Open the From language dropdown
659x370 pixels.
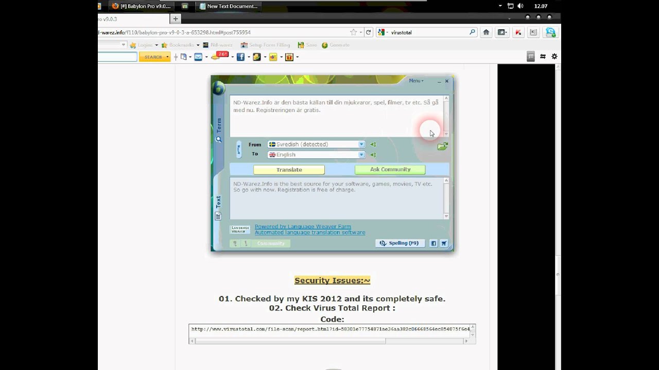tap(361, 144)
